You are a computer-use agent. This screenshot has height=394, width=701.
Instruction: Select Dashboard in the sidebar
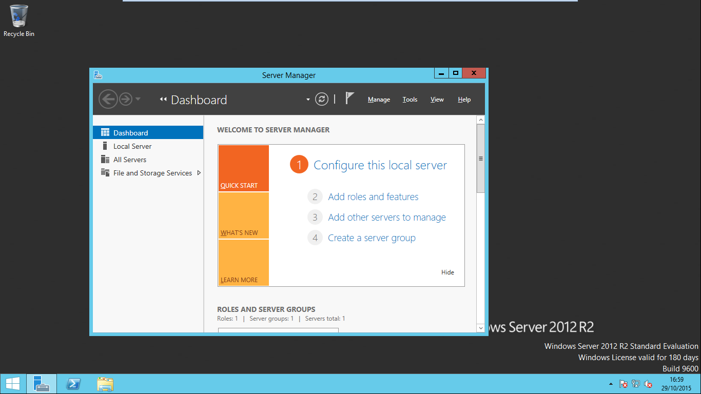(x=148, y=132)
